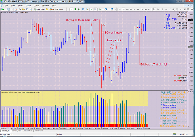
Task: Open the Profiles icon
Action: pos(9,9)
